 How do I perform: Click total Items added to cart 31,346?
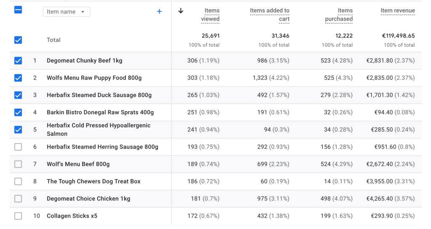click(x=280, y=36)
